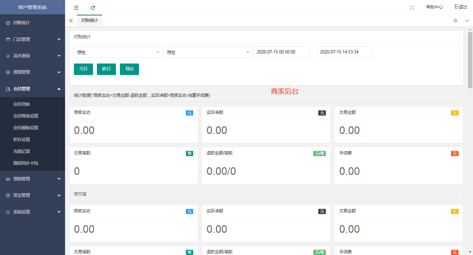
Task: Expand the 营销管理 menu
Action: 33,179
